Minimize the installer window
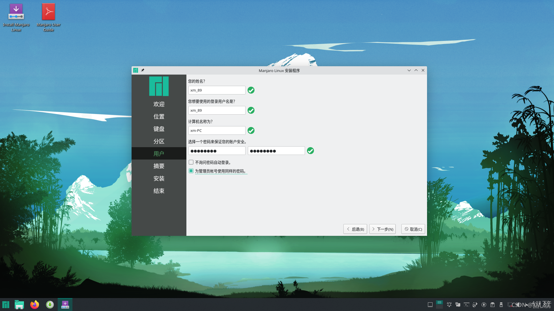 409,70
